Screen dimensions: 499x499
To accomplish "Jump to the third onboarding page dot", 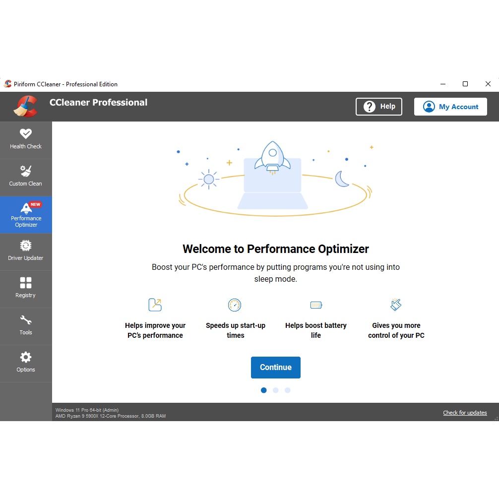I will 288,390.
